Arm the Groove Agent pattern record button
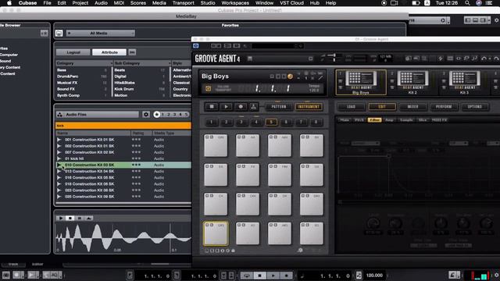Image resolution: width=500 pixels, height=281 pixels. coord(241,107)
